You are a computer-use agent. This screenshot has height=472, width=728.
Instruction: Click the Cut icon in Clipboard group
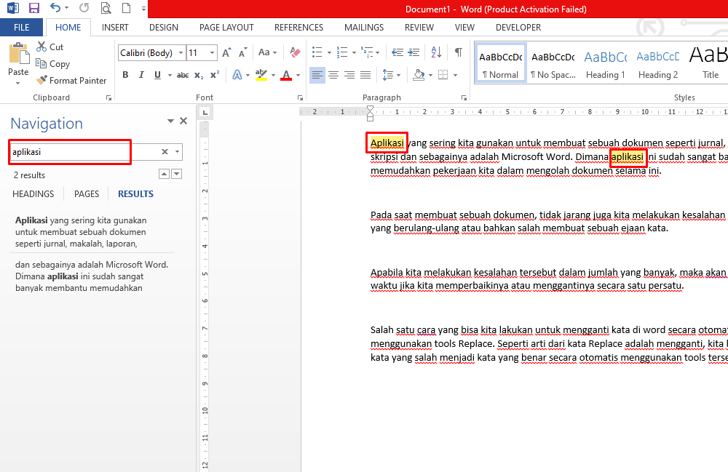point(41,47)
